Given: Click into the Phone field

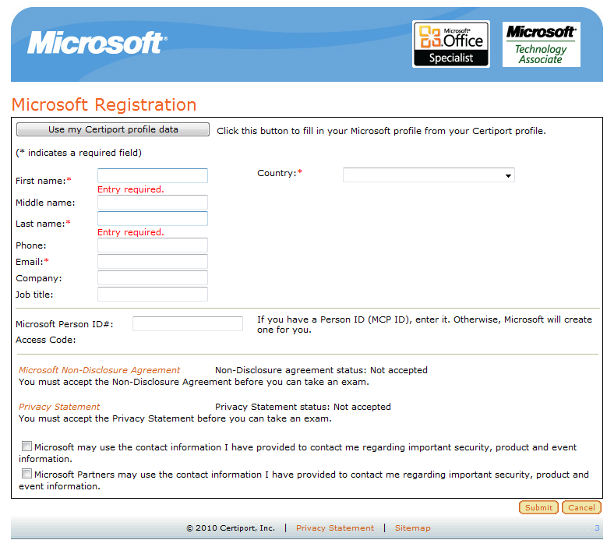Looking at the screenshot, I should (x=152, y=245).
